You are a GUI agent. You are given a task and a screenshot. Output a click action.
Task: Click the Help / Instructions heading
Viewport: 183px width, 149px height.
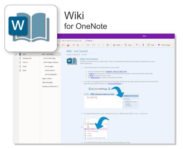click(89, 59)
